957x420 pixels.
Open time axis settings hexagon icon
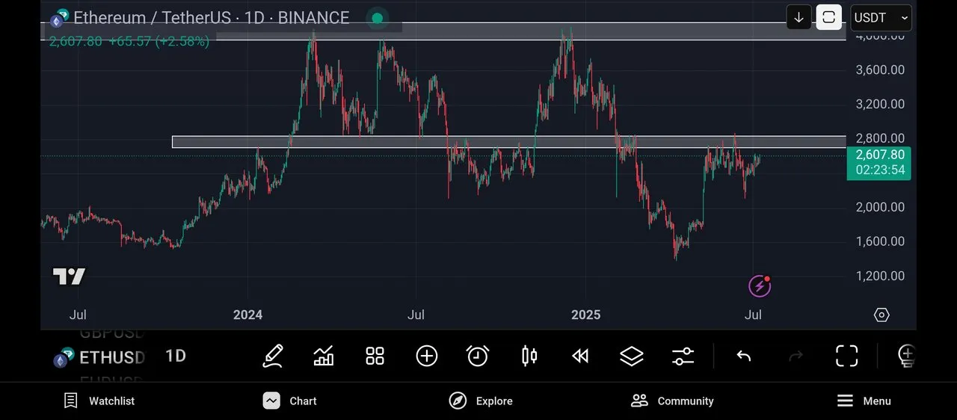pos(881,315)
